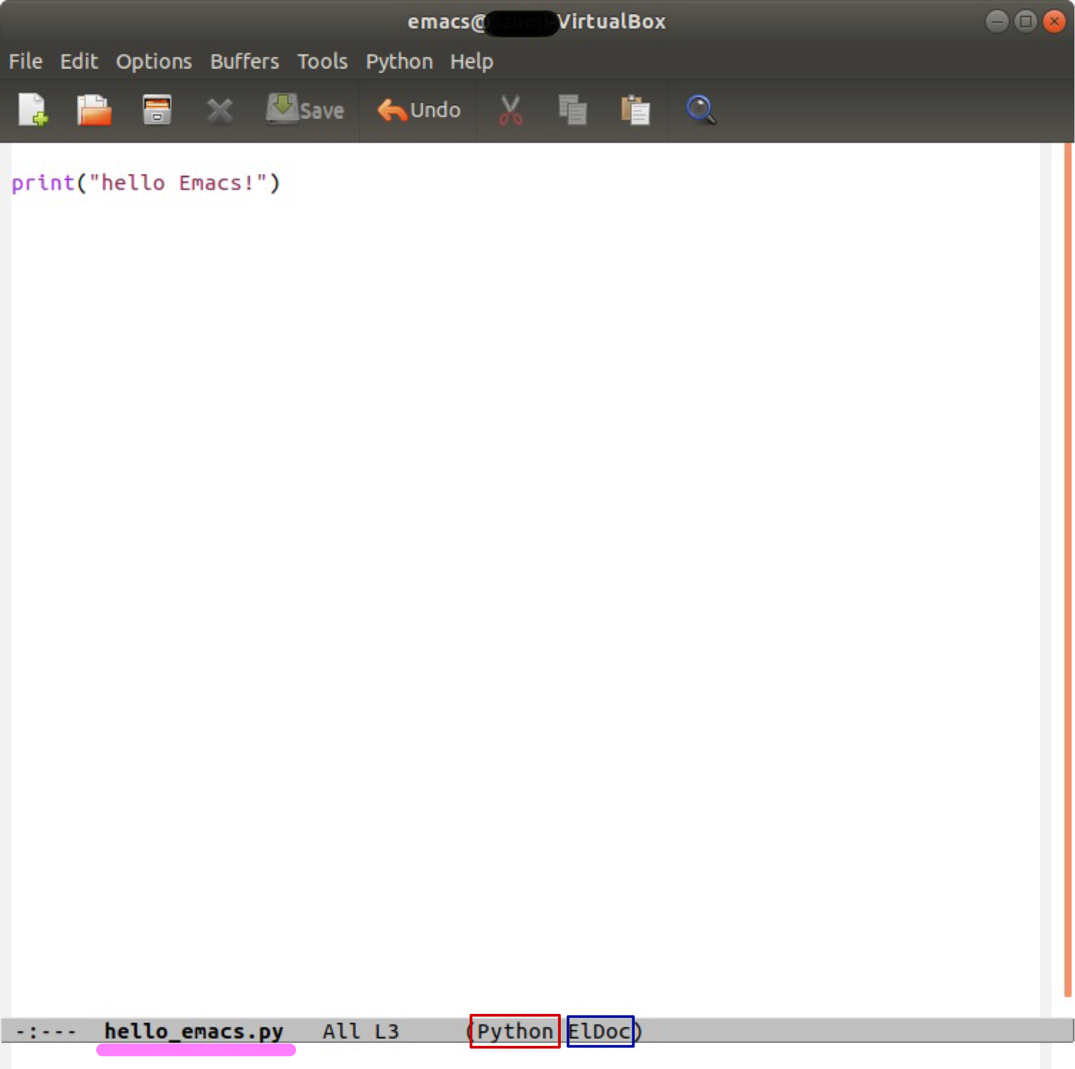
Task: Open the Edit menu
Action: (x=79, y=61)
